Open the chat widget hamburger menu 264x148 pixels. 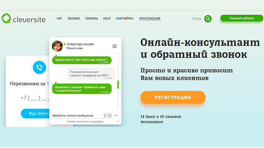coord(115,46)
